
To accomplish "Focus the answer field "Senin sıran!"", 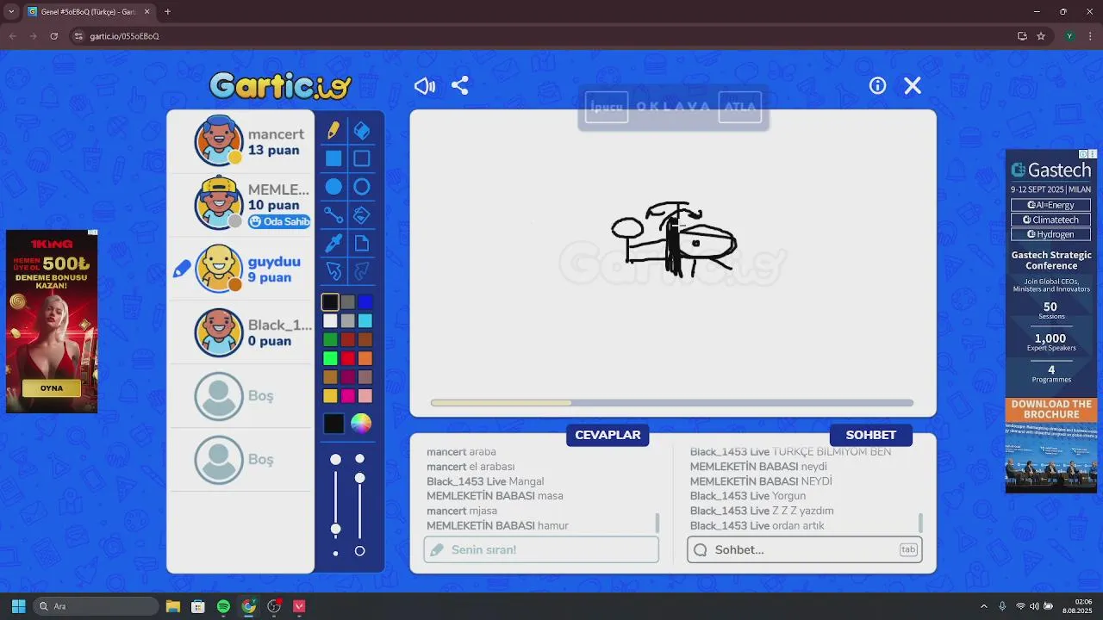I will point(541,549).
